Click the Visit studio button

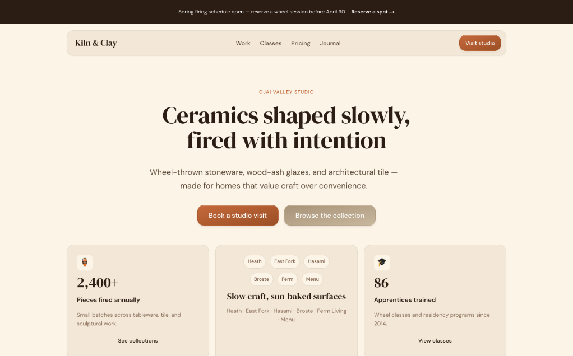coord(480,43)
